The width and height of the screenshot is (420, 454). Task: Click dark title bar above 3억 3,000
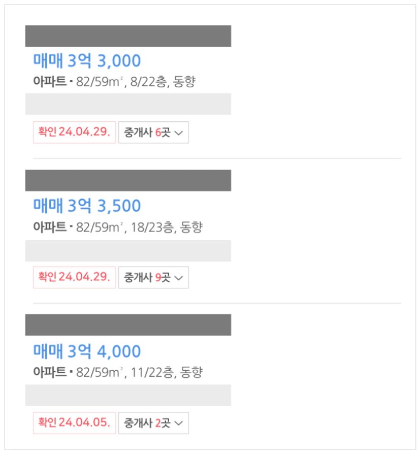click(x=128, y=36)
